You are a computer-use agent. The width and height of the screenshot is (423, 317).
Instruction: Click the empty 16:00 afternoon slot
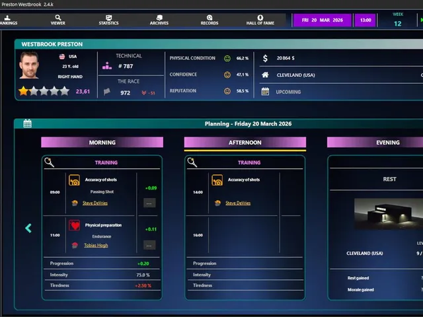point(244,235)
